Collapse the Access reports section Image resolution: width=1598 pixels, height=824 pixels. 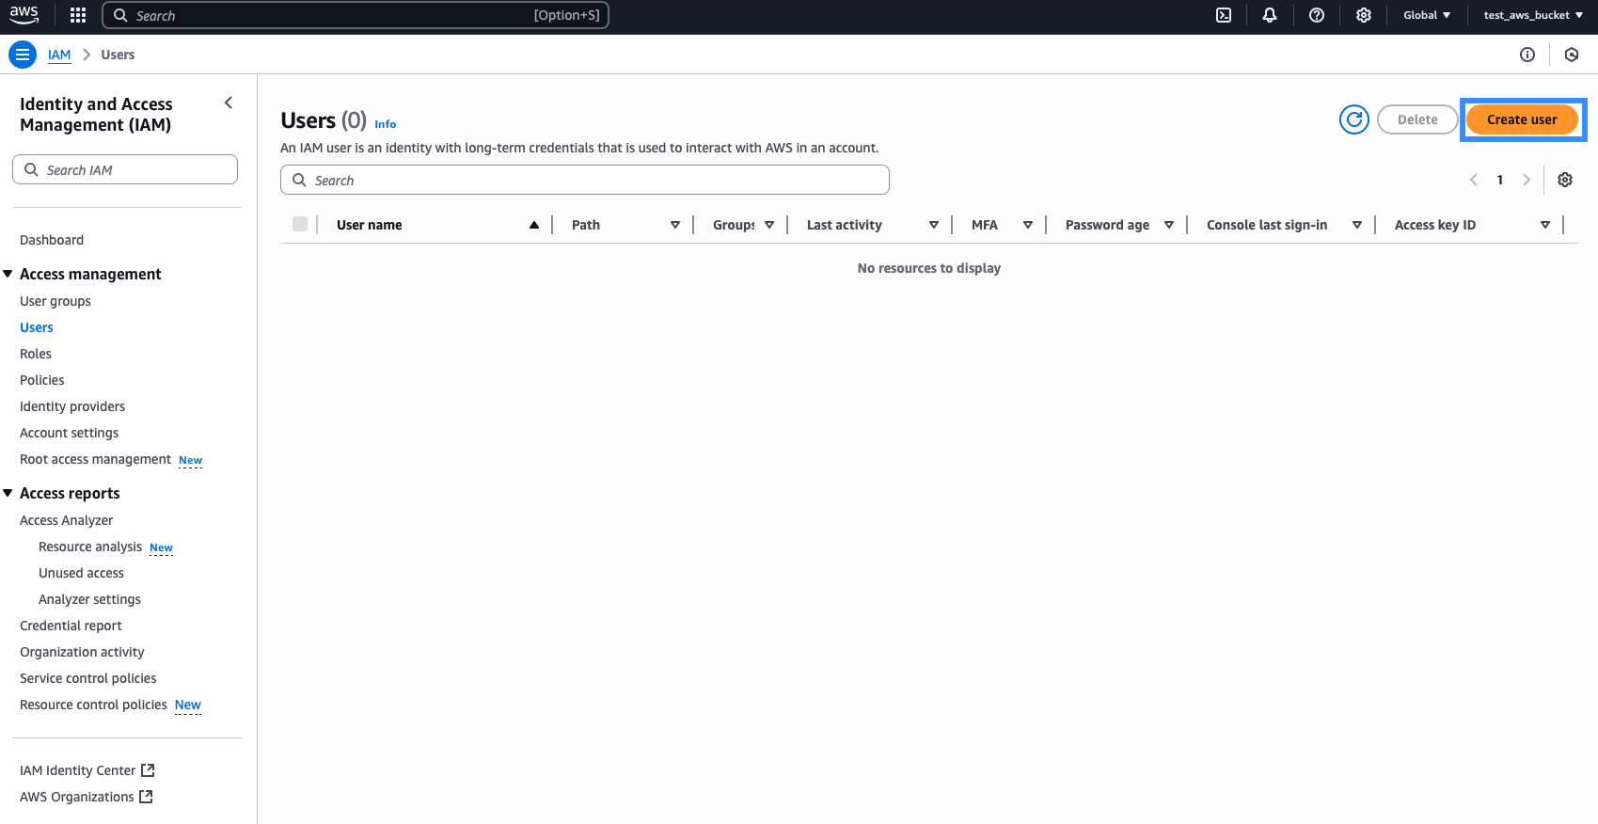coord(8,493)
